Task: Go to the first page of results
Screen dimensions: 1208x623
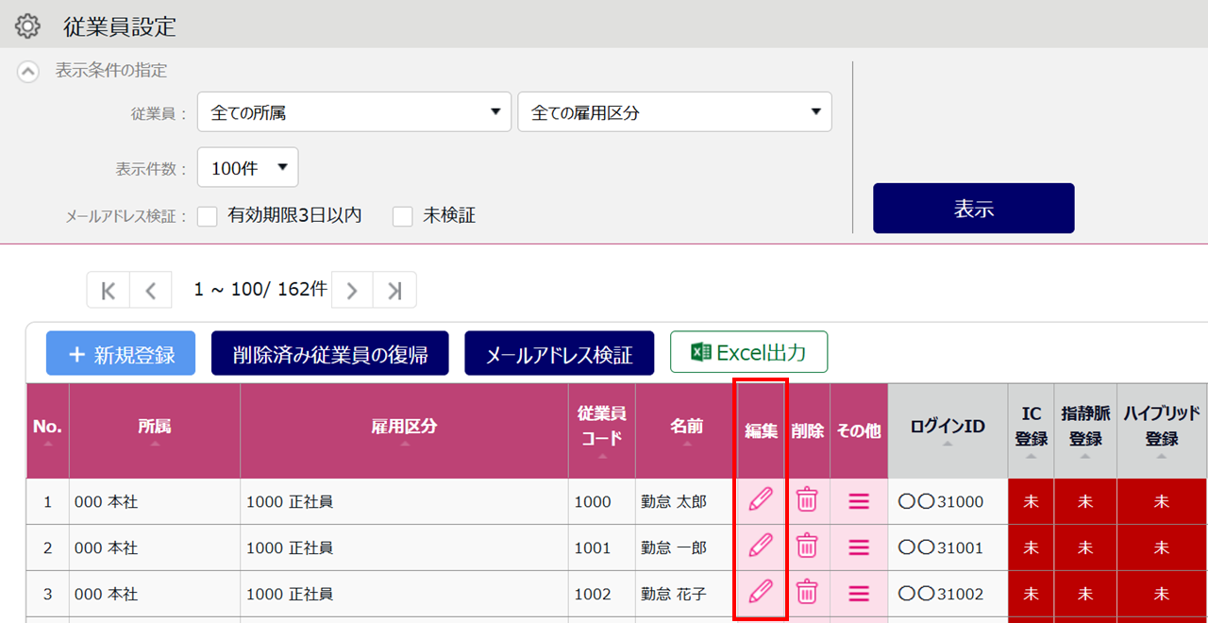Action: coord(109,290)
